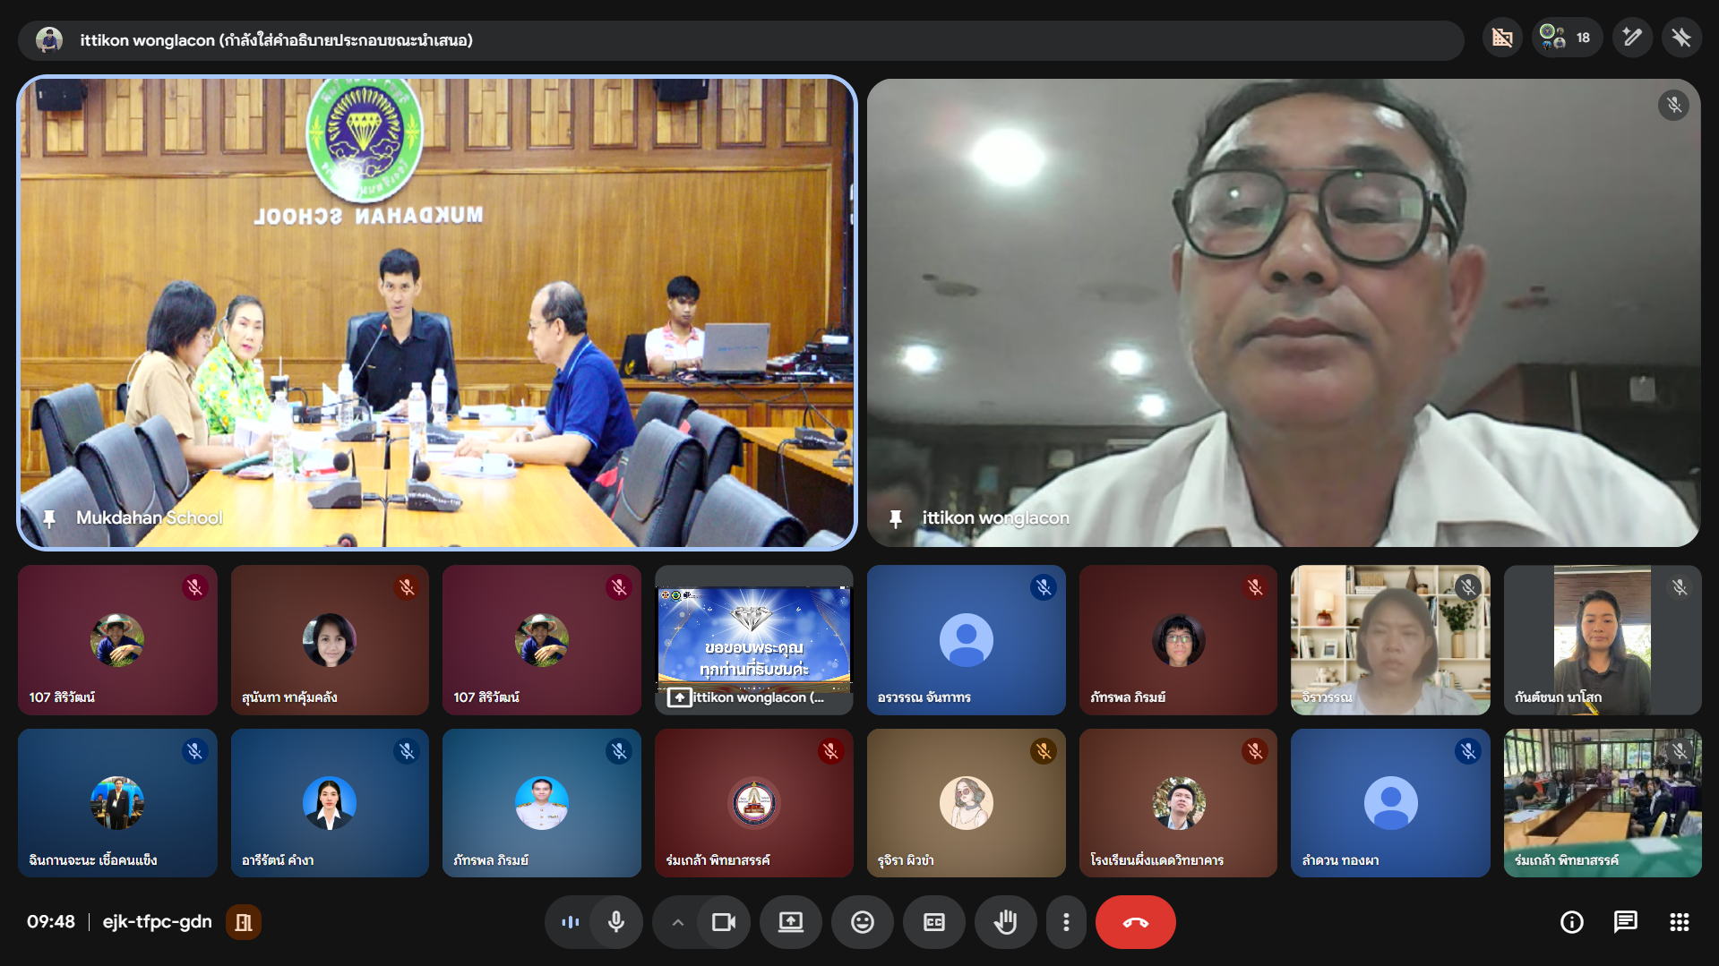
Task: Show the participants list with 18 people
Action: click(x=1566, y=38)
